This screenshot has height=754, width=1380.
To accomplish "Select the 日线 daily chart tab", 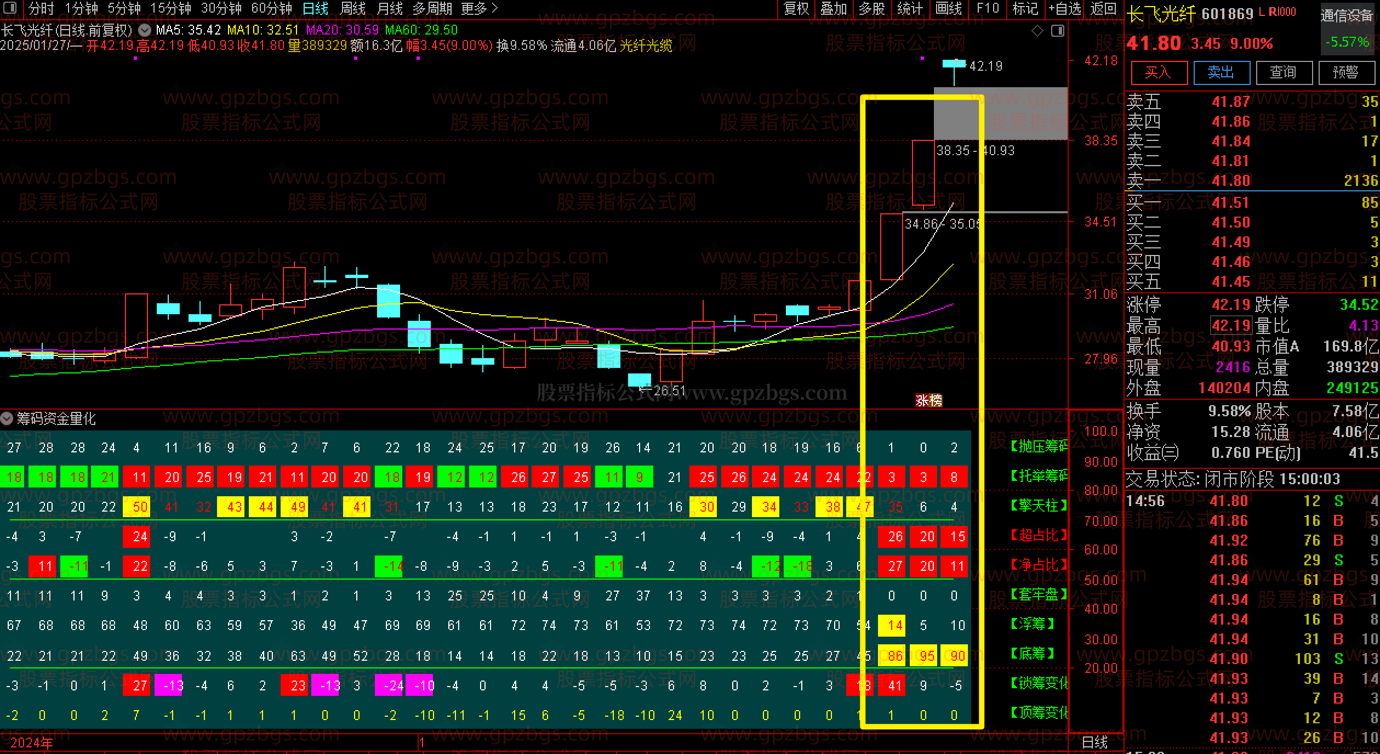I will pos(316,8).
